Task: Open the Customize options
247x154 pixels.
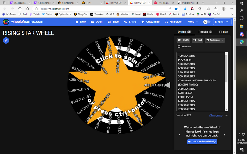Action: tap(151, 22)
